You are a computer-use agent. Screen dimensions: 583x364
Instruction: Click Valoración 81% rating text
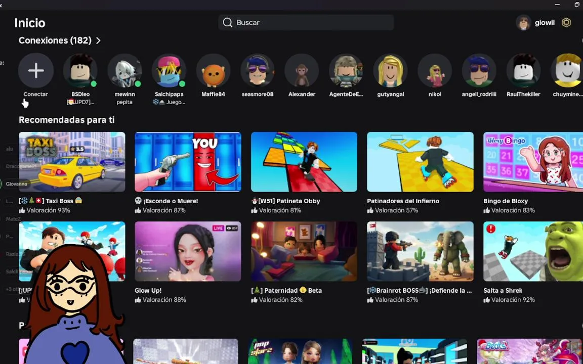coord(280,210)
